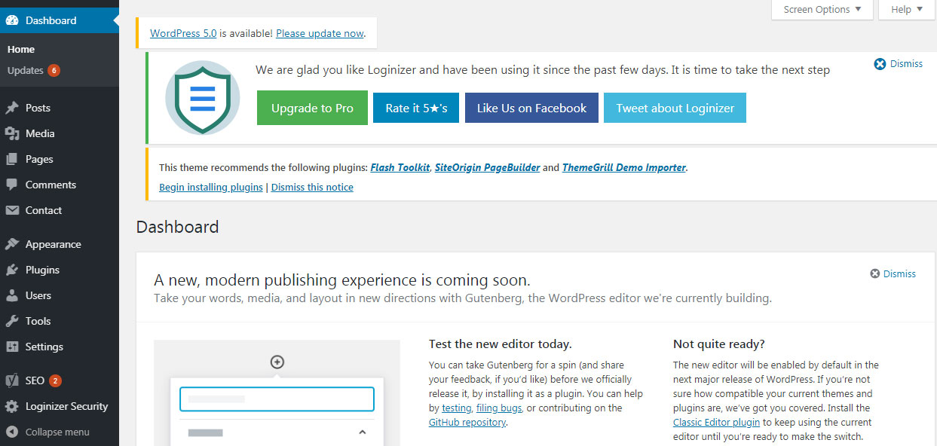Follow the filing bugs link
The image size is (937, 446).
point(498,408)
